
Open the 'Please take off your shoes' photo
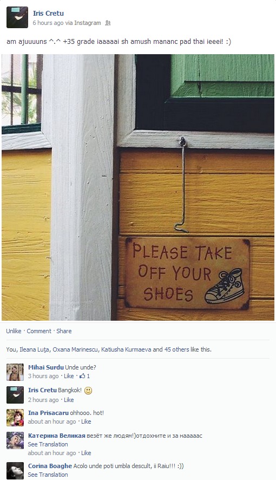(138, 187)
